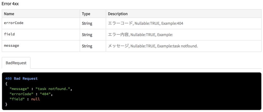Click the errorCode description with Example:404
Screen dimensions: 263x112
pos(146,23)
